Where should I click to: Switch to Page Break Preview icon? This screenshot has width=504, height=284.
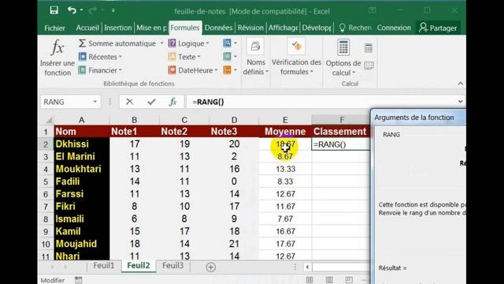tap(349, 280)
